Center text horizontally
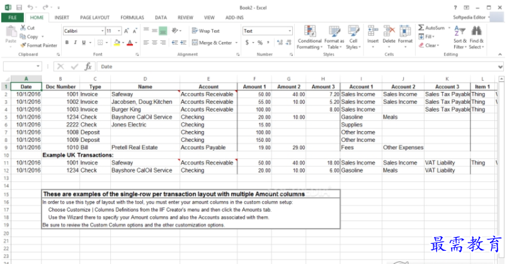This screenshot has width=507, height=264. point(154,42)
